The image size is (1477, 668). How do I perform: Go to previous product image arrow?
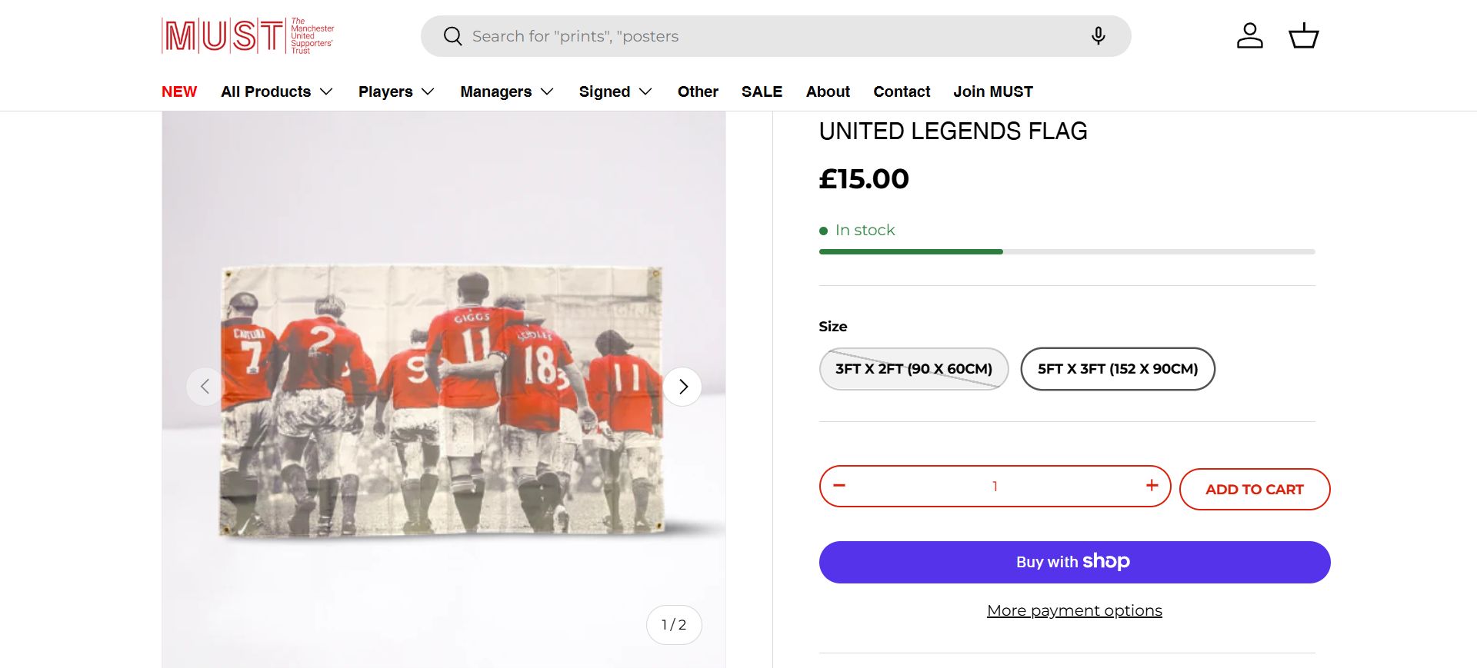(x=205, y=387)
